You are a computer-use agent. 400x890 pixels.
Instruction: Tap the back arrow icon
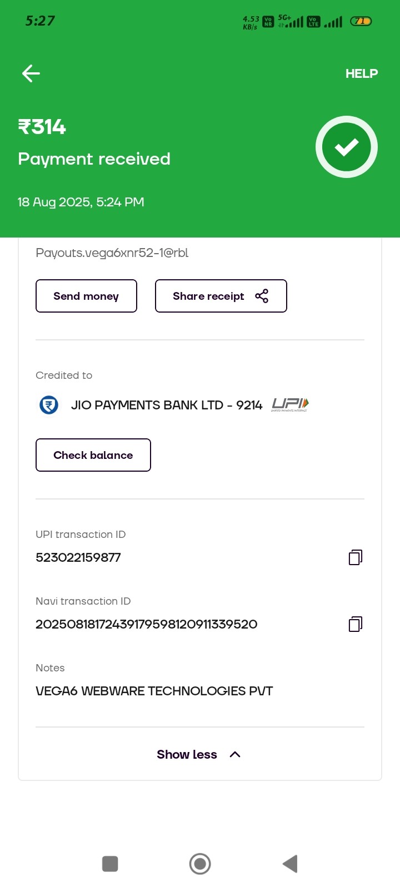pos(31,73)
